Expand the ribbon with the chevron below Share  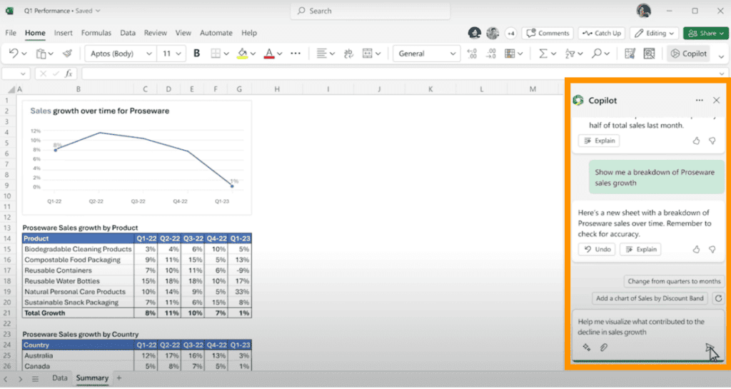pyautogui.click(x=721, y=56)
